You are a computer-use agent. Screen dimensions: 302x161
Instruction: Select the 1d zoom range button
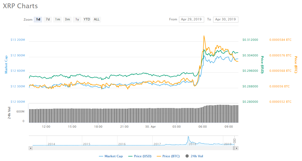tap(38, 19)
